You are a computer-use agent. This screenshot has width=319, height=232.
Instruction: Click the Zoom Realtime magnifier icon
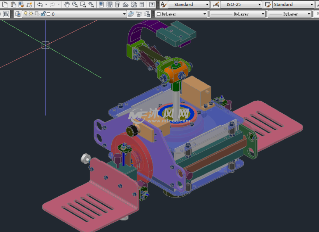[75, 5]
